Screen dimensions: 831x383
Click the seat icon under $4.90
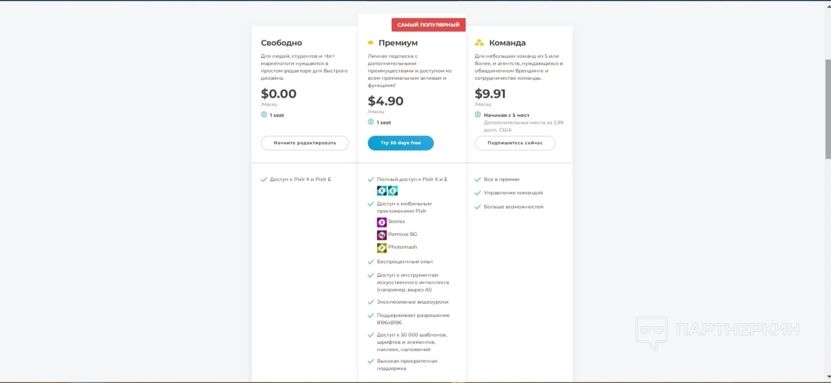tap(371, 122)
